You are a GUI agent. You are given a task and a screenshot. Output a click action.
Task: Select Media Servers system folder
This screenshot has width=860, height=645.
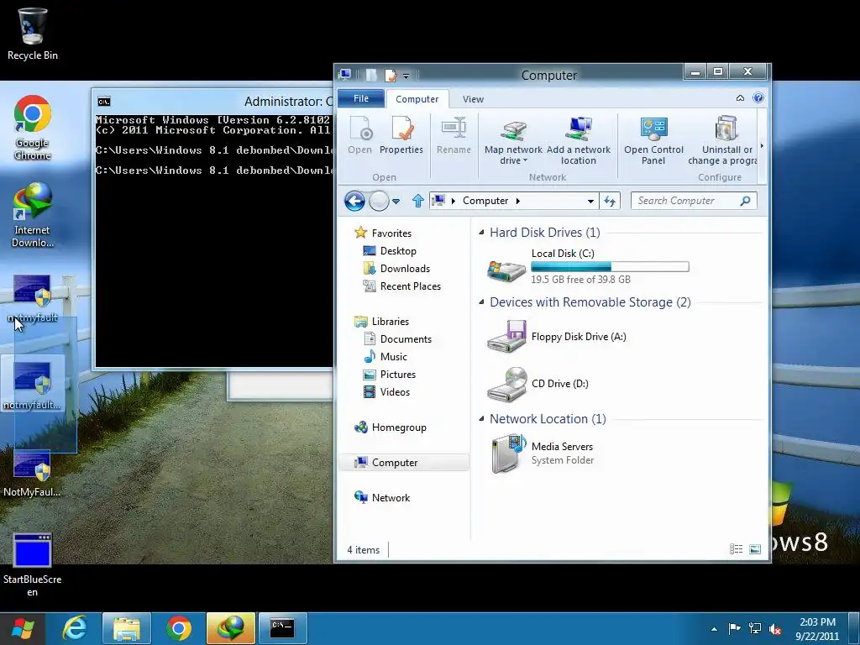[x=541, y=453]
